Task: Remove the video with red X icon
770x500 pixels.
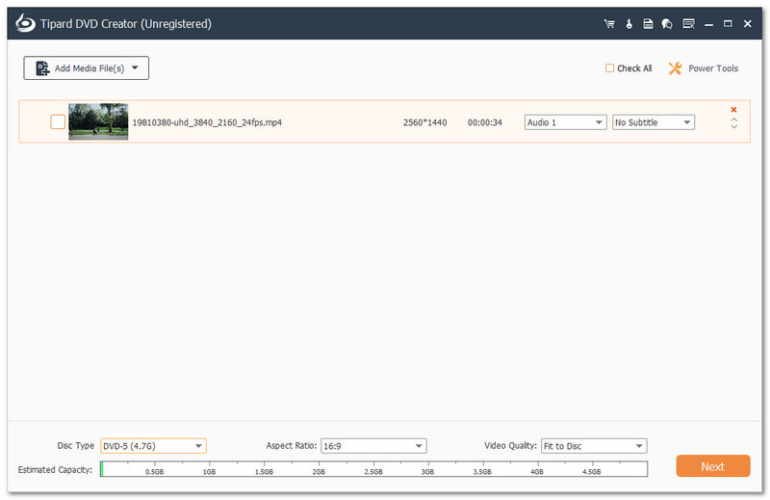Action: pos(733,110)
